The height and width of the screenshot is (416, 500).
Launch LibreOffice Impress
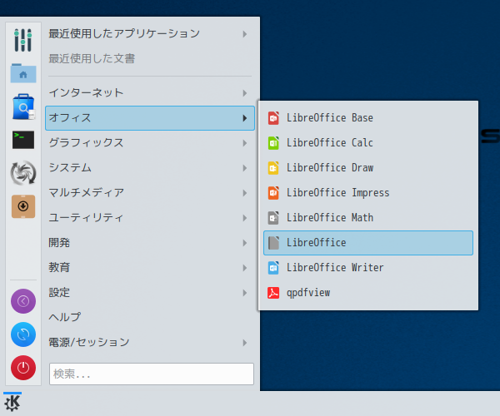(x=368, y=192)
